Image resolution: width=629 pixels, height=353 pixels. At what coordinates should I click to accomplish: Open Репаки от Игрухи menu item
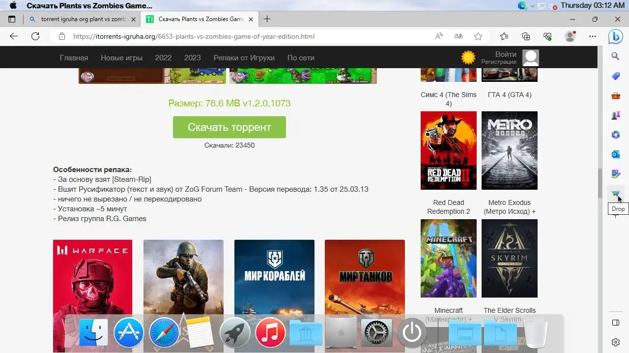[244, 58]
